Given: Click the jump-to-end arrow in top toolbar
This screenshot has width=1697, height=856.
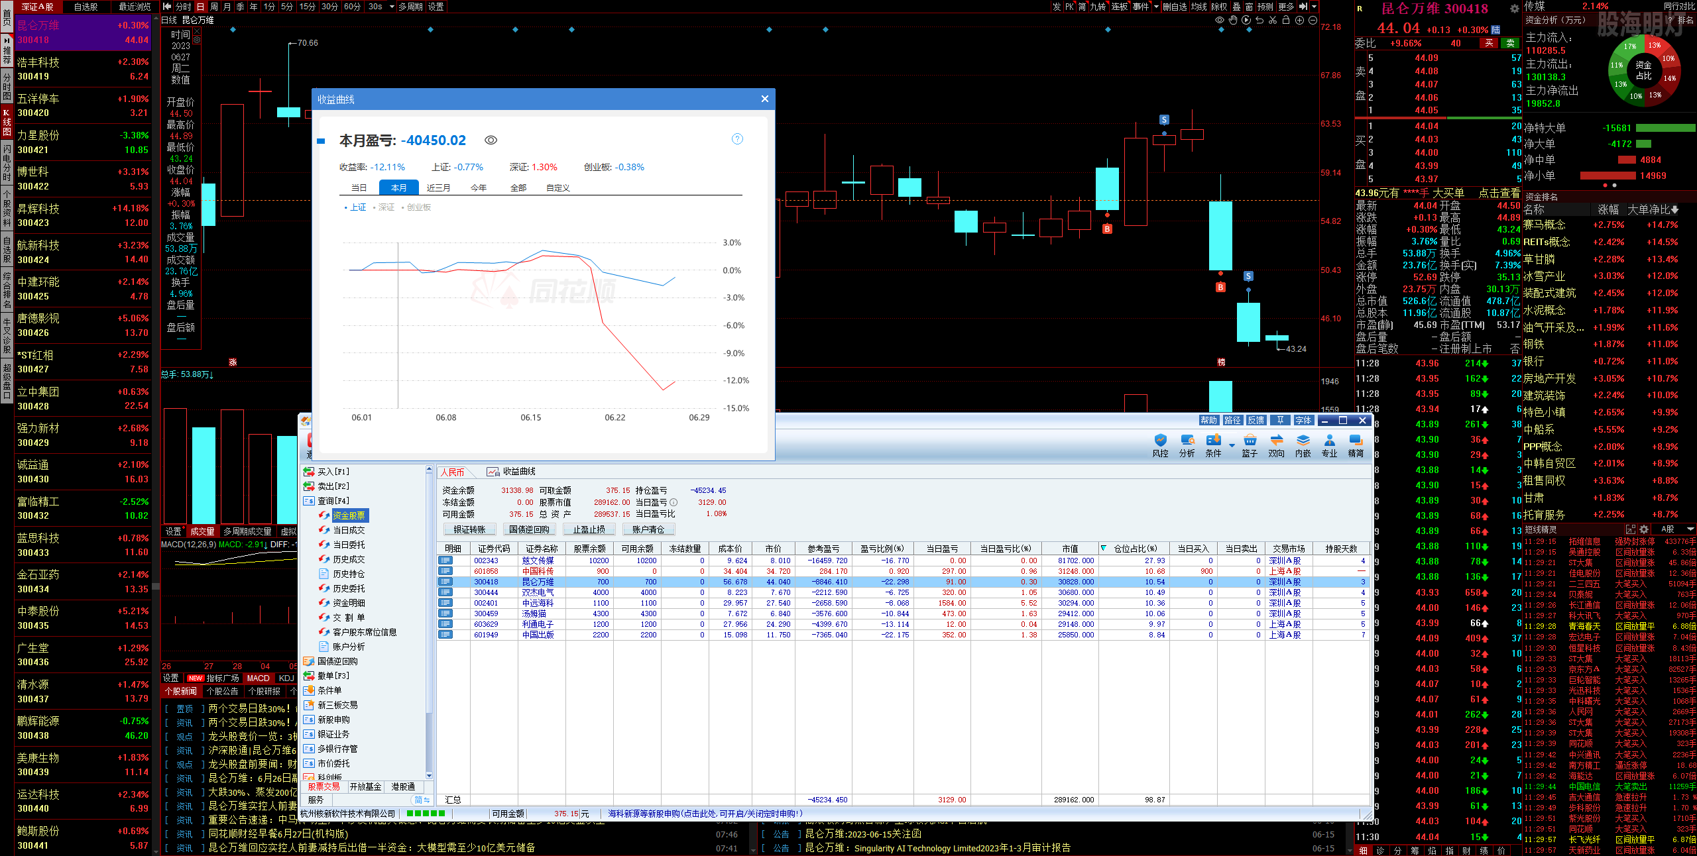Looking at the screenshot, I should tap(1303, 7).
